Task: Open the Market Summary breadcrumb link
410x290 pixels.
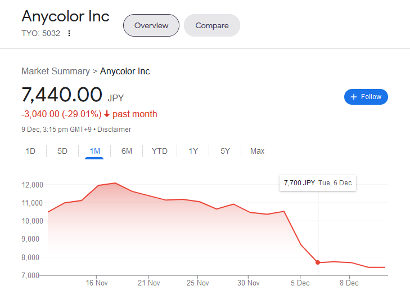Action: [x=55, y=71]
